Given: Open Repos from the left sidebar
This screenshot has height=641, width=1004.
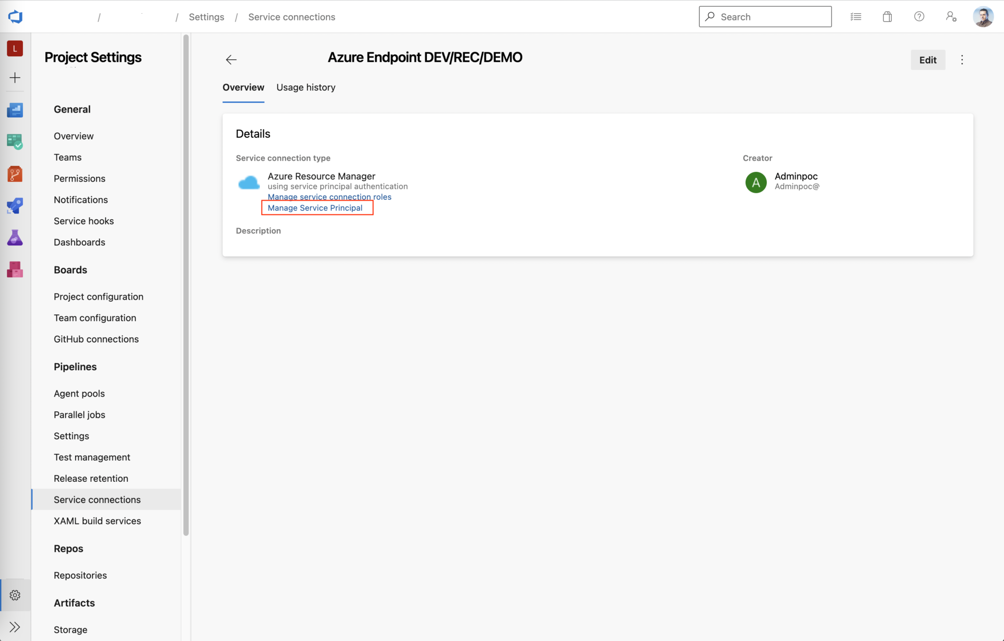Looking at the screenshot, I should click(15, 173).
